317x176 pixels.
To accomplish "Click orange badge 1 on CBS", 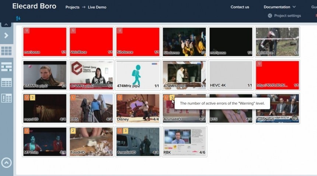I will coord(73,98).
